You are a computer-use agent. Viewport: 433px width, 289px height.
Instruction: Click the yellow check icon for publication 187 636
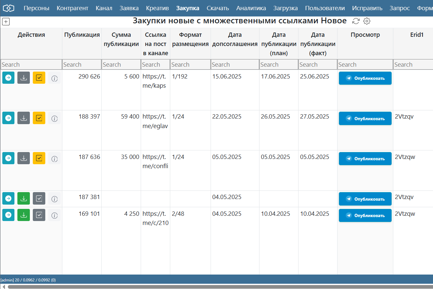tap(39, 158)
